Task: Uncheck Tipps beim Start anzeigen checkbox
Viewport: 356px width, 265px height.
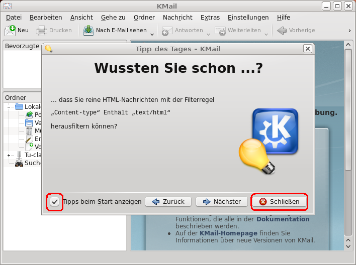Action: click(54, 202)
